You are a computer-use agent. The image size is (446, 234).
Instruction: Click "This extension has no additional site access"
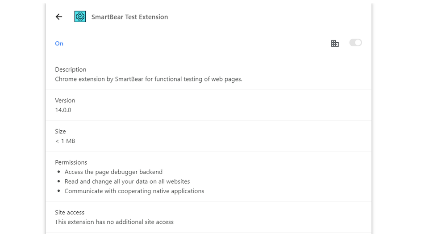click(x=114, y=222)
